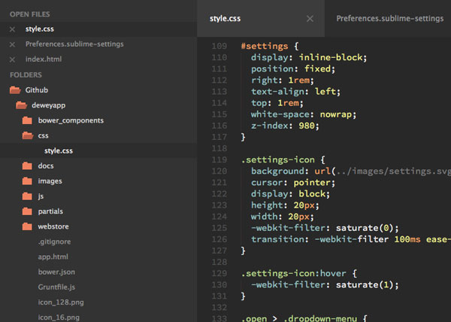Click the images folder icon
The width and height of the screenshot is (451, 322).
(27, 181)
